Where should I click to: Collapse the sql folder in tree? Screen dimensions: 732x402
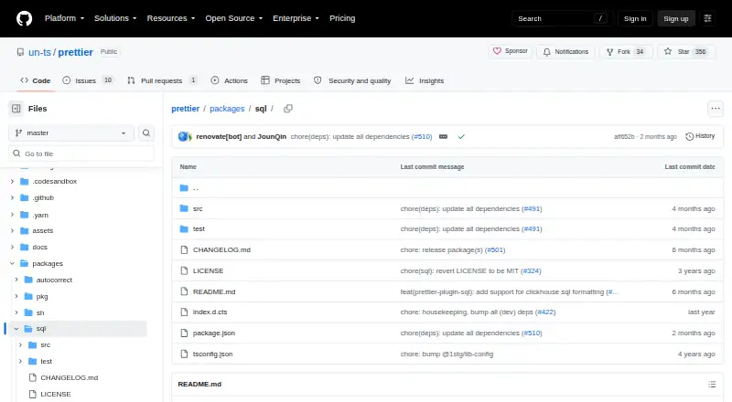coord(16,329)
